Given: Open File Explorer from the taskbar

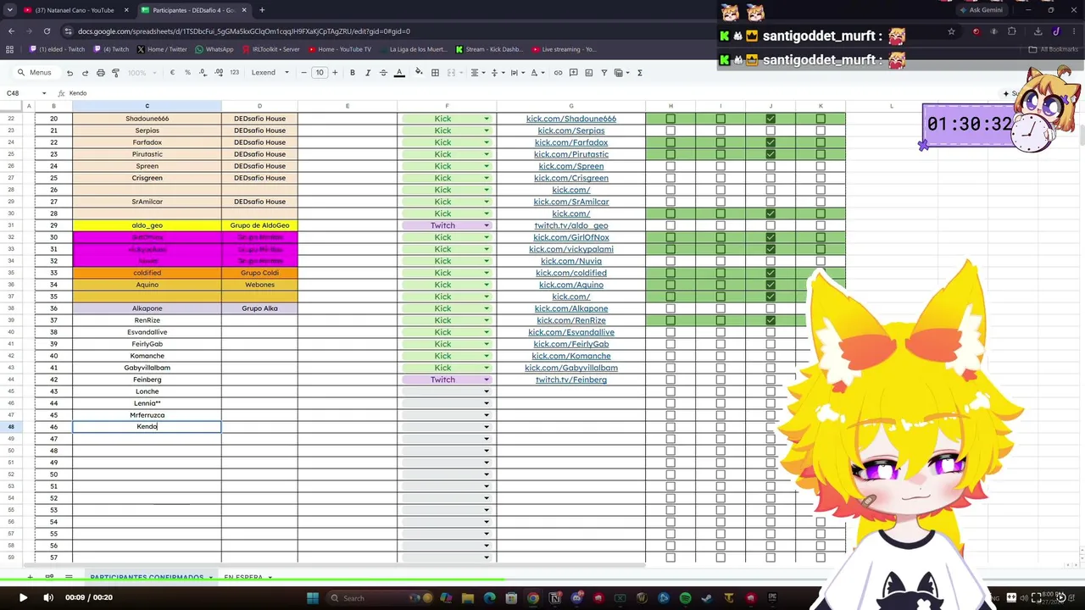Looking at the screenshot, I should [467, 598].
